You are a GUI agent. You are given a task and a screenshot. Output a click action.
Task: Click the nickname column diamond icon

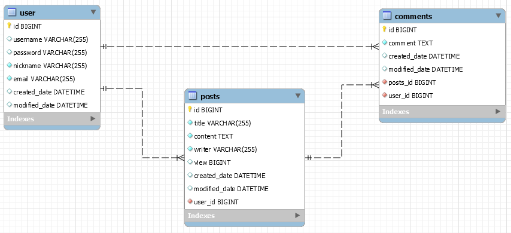tap(9, 65)
